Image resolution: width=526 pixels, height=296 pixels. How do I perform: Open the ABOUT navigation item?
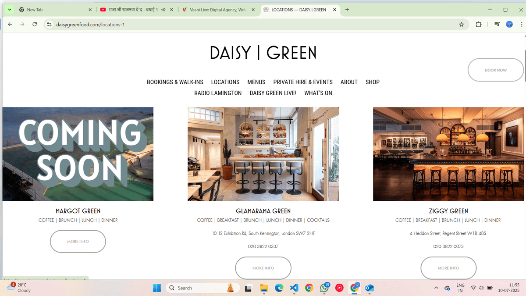(349, 82)
